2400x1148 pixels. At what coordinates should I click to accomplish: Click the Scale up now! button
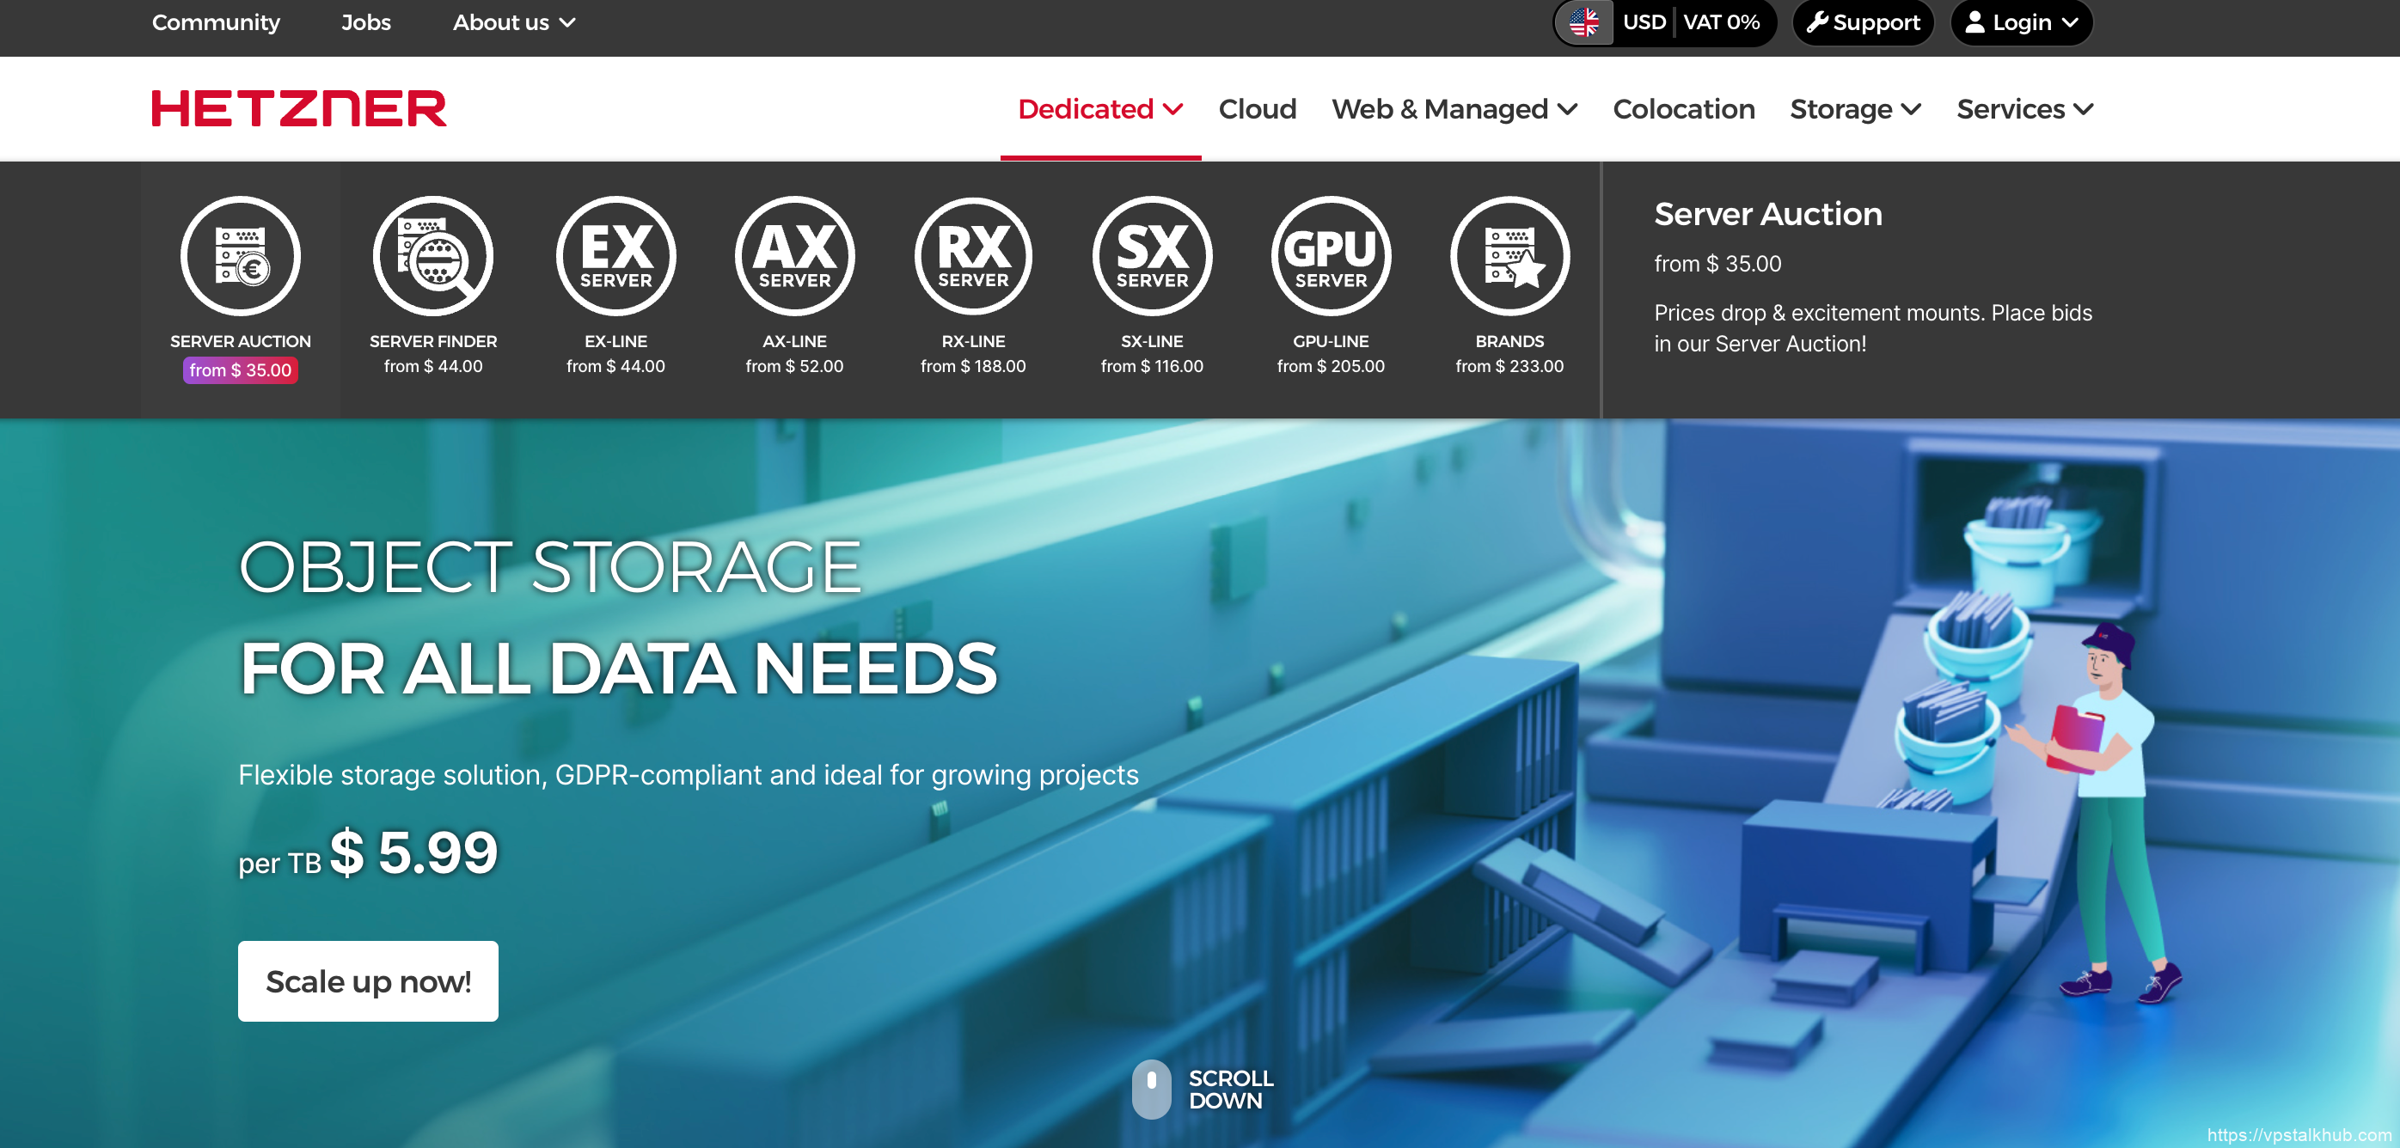(368, 981)
